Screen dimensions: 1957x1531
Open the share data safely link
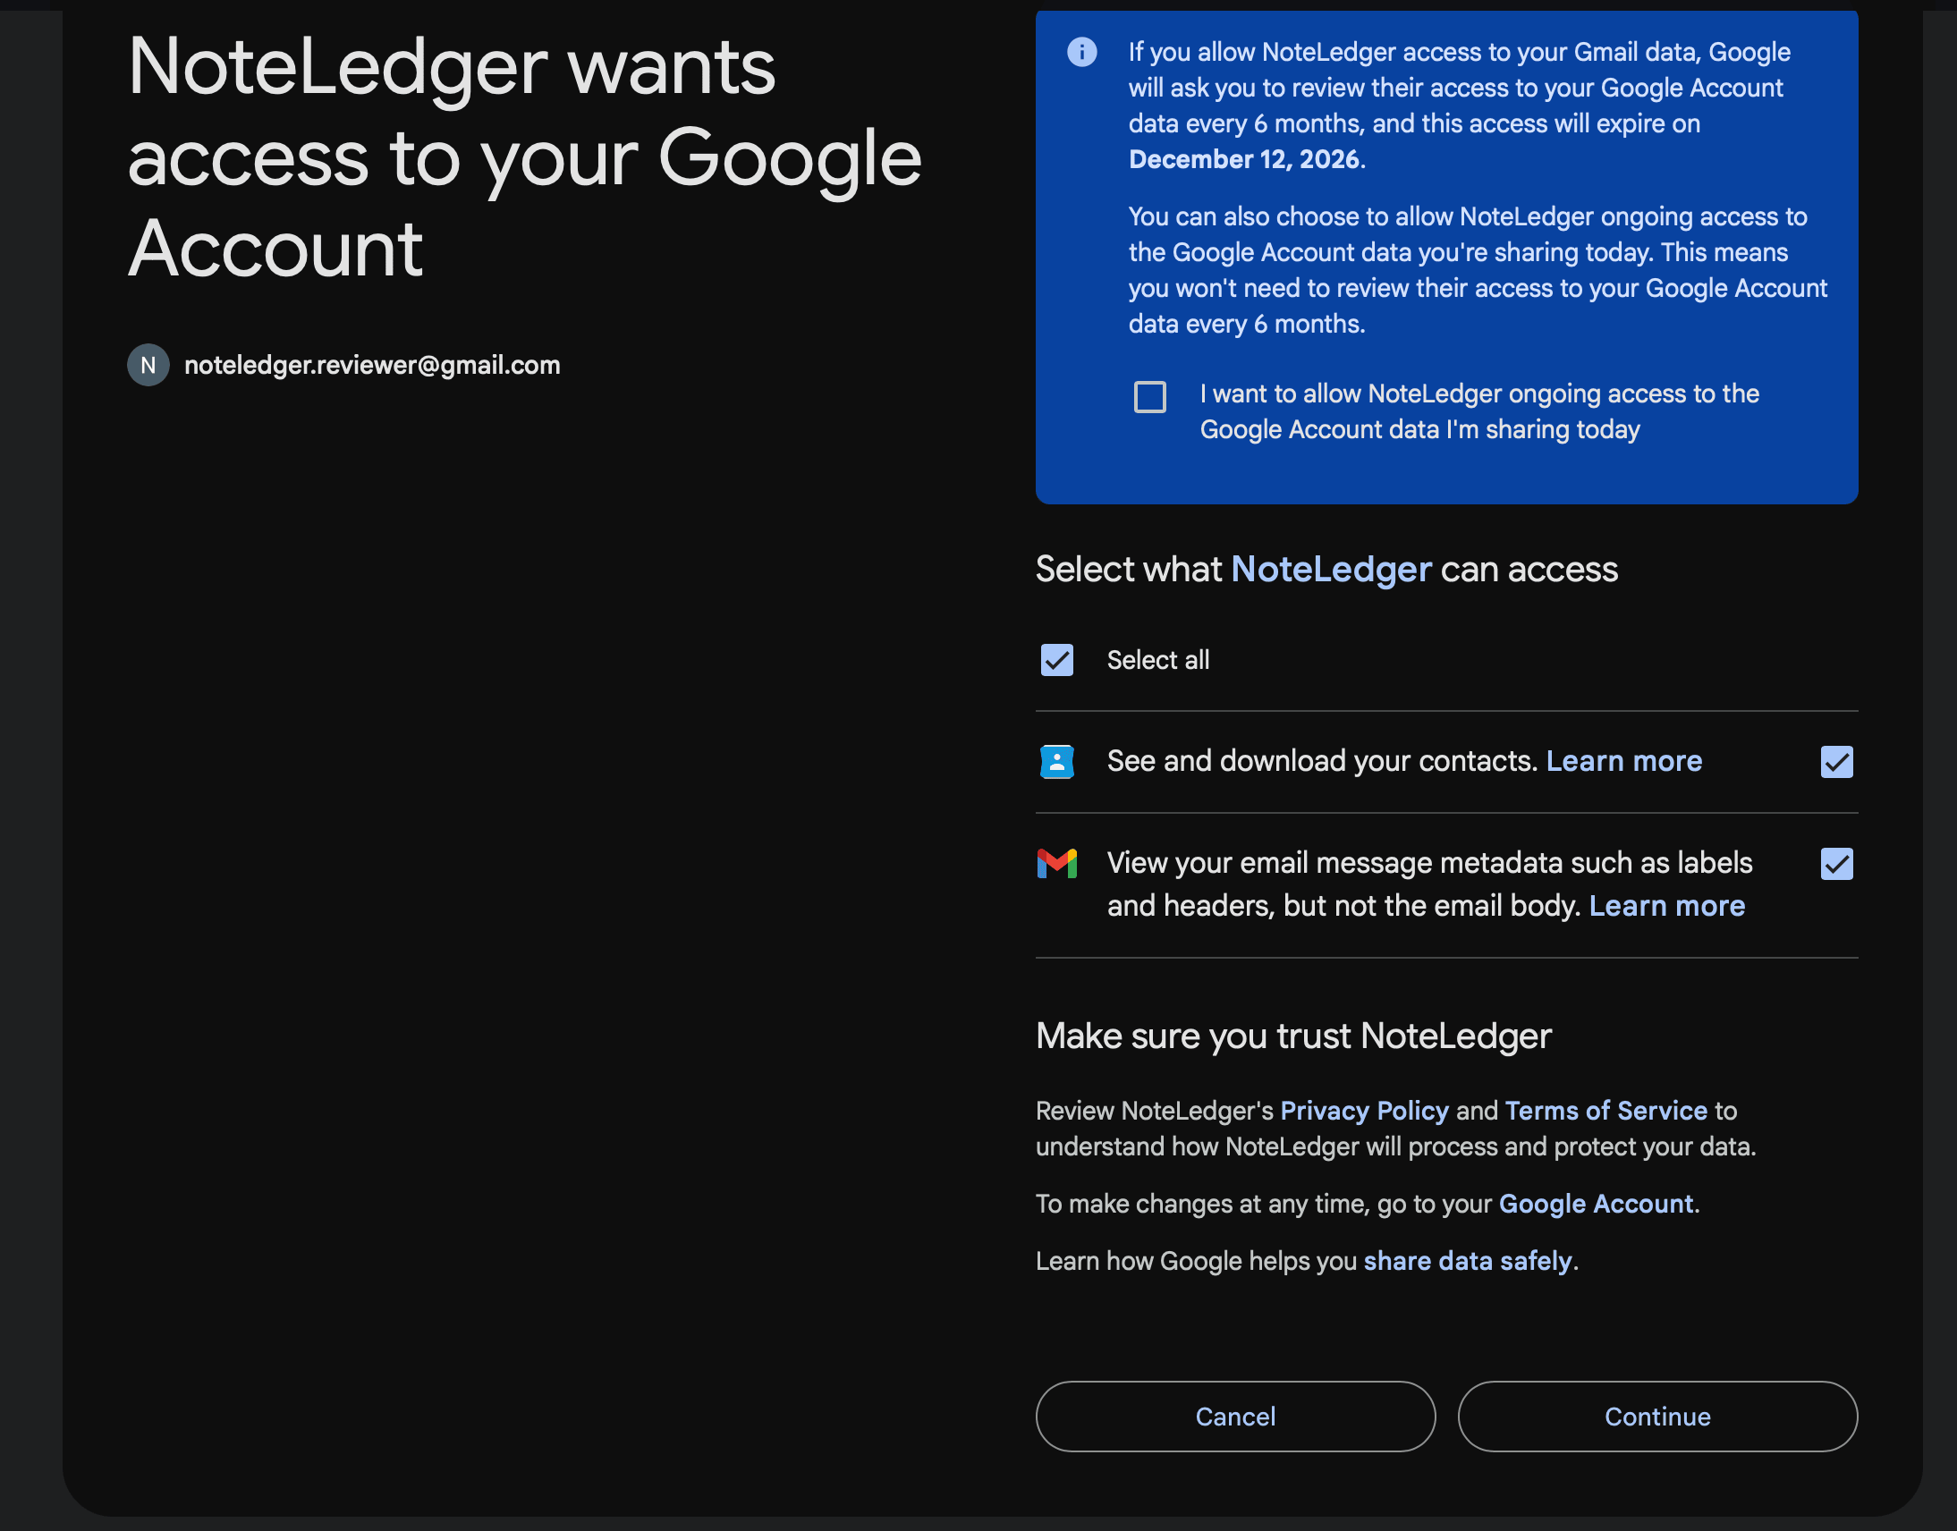pyautogui.click(x=1468, y=1261)
